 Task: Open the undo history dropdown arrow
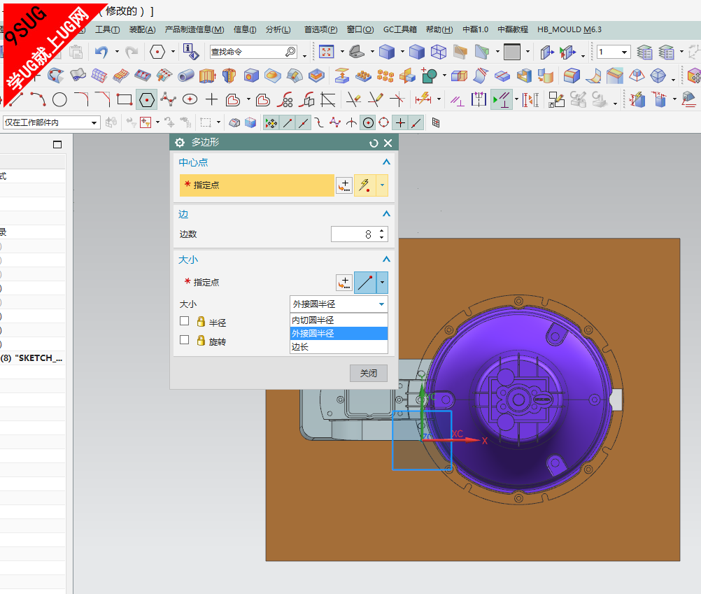117,52
